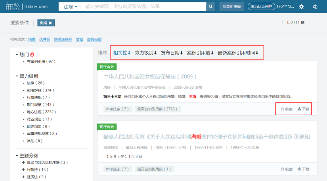Click the keyword search input field
The height and width of the screenshot is (181, 327).
[x=145, y=7]
